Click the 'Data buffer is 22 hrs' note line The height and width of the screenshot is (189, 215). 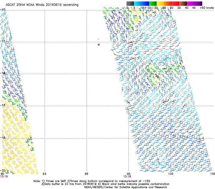(x=105, y=184)
